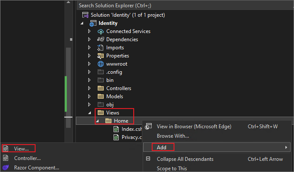
Task: Select the Controllers label
Action: [x=119, y=88]
